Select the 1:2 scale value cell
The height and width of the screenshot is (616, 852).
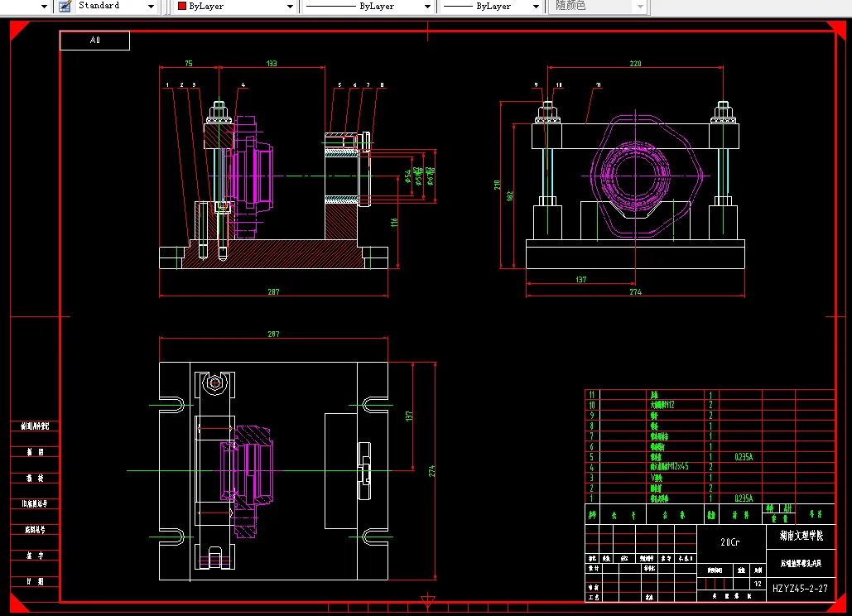click(758, 584)
